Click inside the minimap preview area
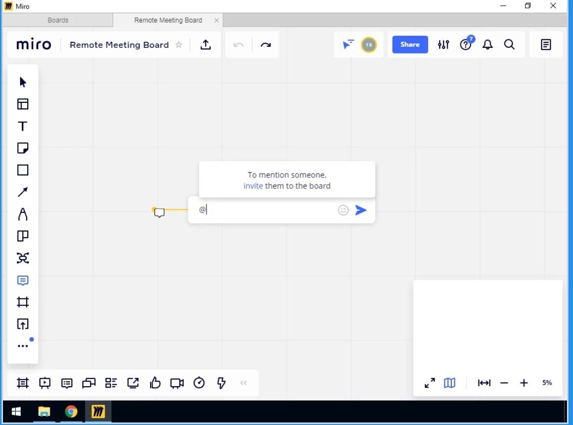Viewport: 573px width, 425px height. click(x=488, y=325)
